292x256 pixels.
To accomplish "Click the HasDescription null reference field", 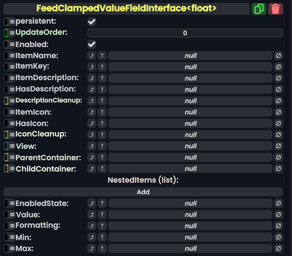I will pos(190,90).
